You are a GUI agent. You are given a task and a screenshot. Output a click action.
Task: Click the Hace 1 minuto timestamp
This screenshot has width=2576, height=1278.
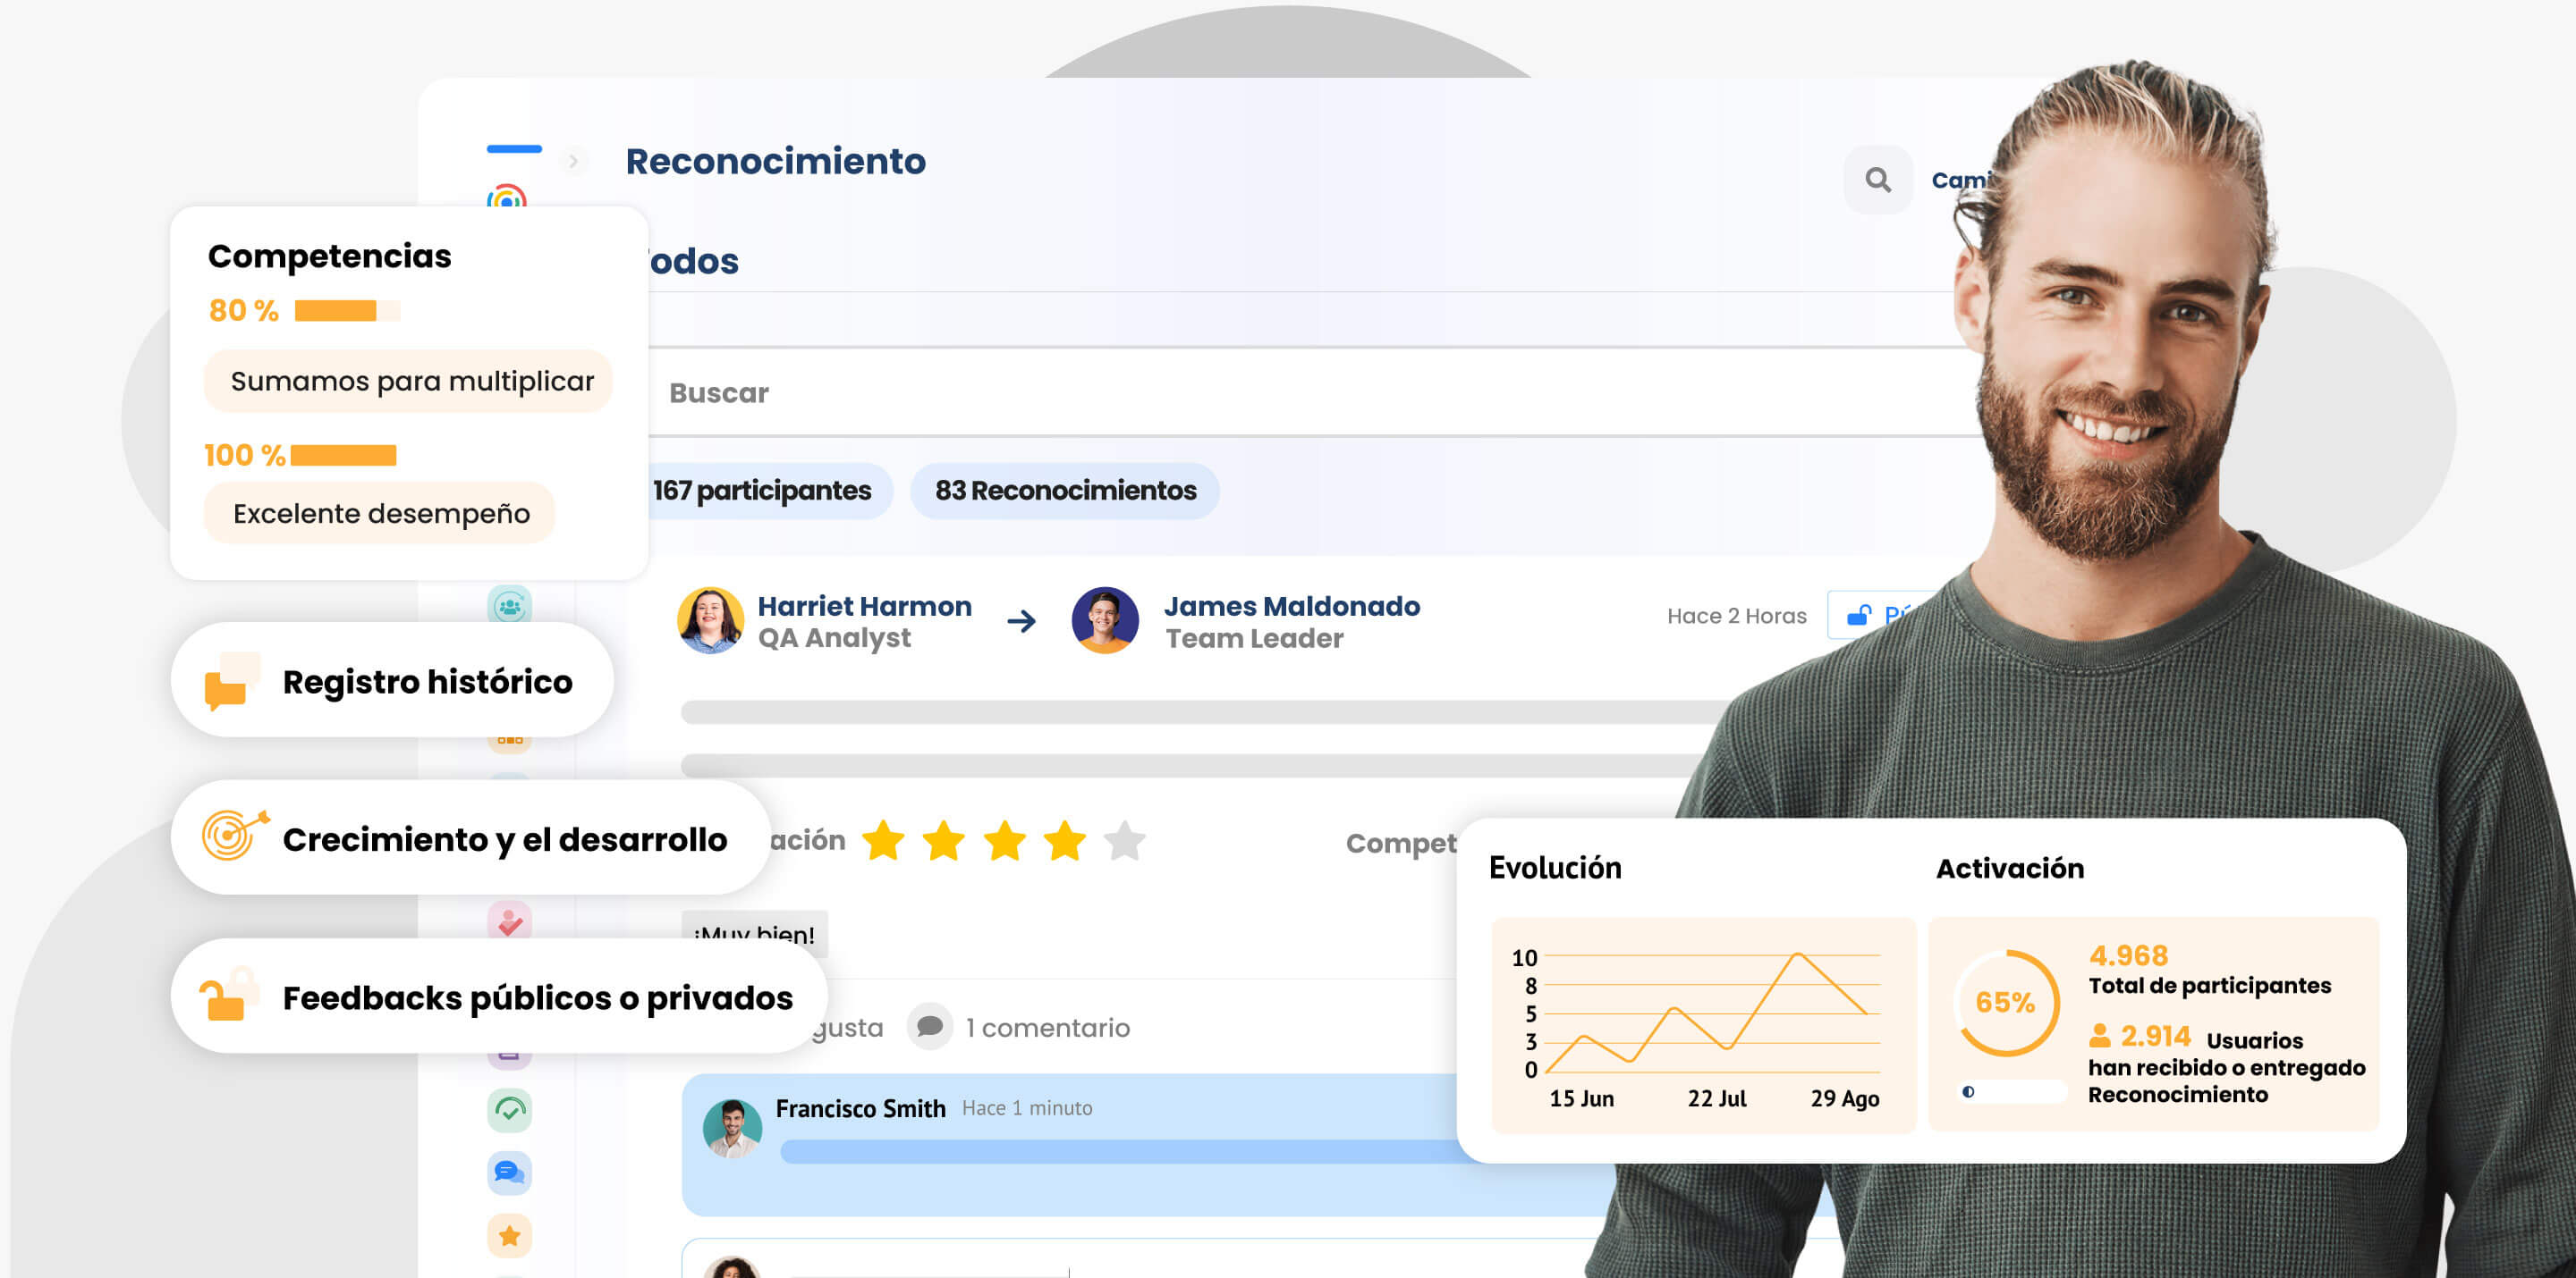(x=1027, y=1108)
